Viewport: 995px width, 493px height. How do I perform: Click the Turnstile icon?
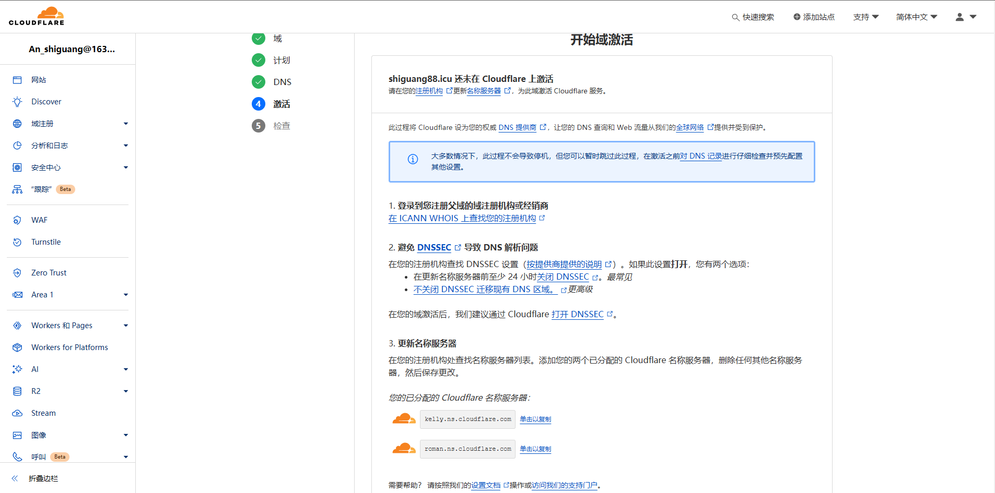pos(17,242)
